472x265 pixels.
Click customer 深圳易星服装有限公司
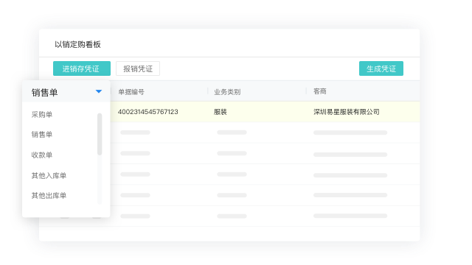(x=346, y=112)
